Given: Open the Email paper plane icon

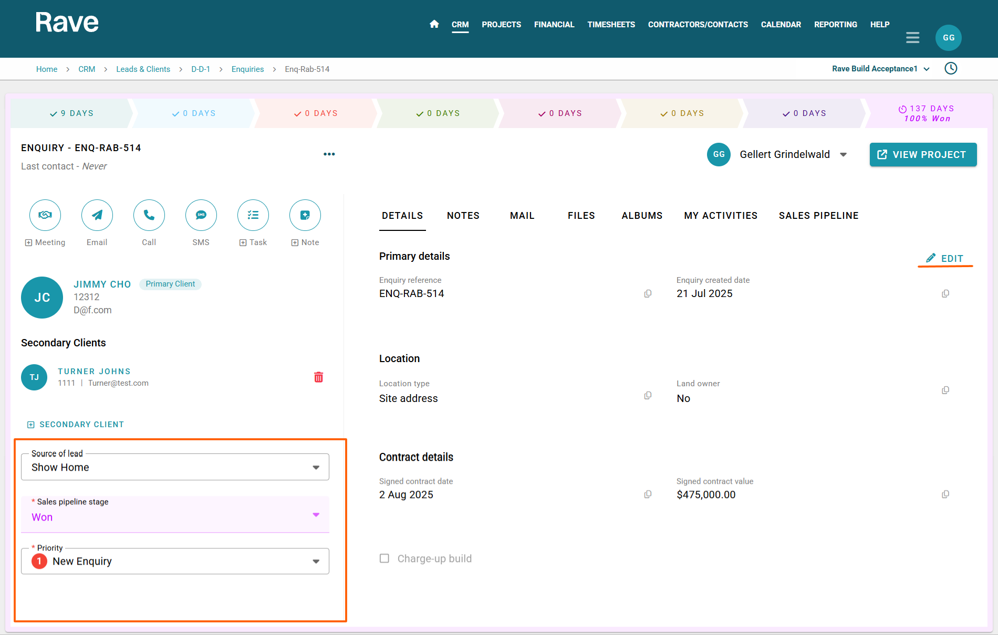Looking at the screenshot, I should coord(97,215).
